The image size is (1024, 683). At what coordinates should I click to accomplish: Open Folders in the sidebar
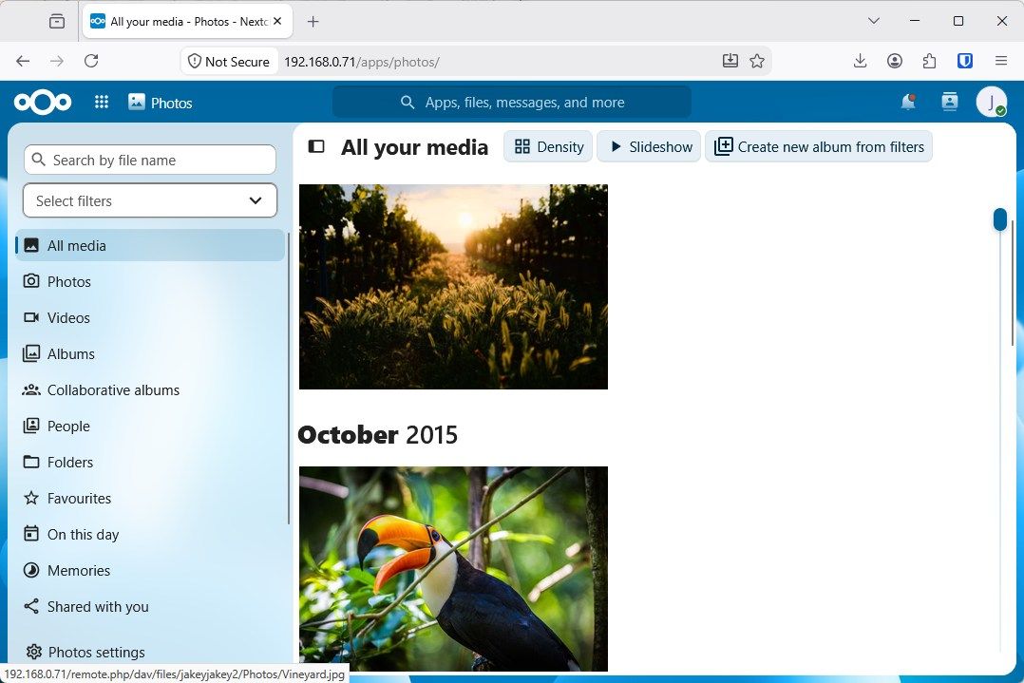(x=150, y=463)
